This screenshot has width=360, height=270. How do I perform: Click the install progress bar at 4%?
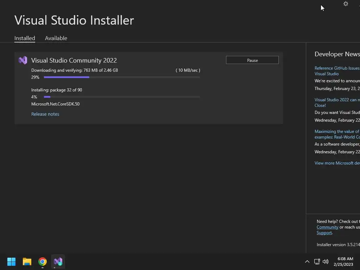click(x=122, y=97)
